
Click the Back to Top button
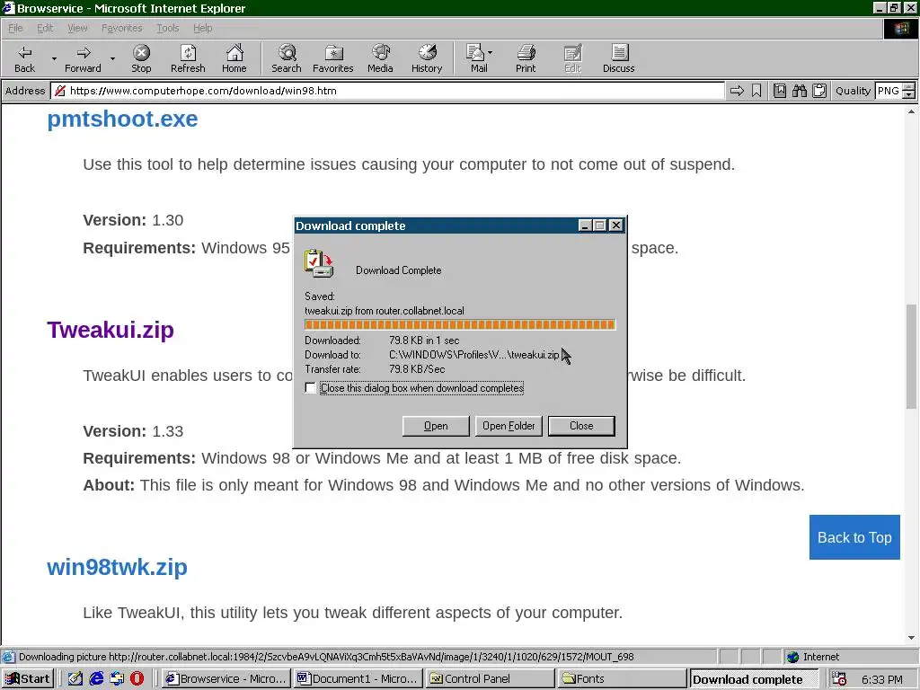854,537
